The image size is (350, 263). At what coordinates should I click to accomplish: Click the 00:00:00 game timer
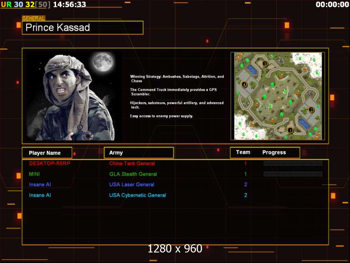click(x=332, y=4)
